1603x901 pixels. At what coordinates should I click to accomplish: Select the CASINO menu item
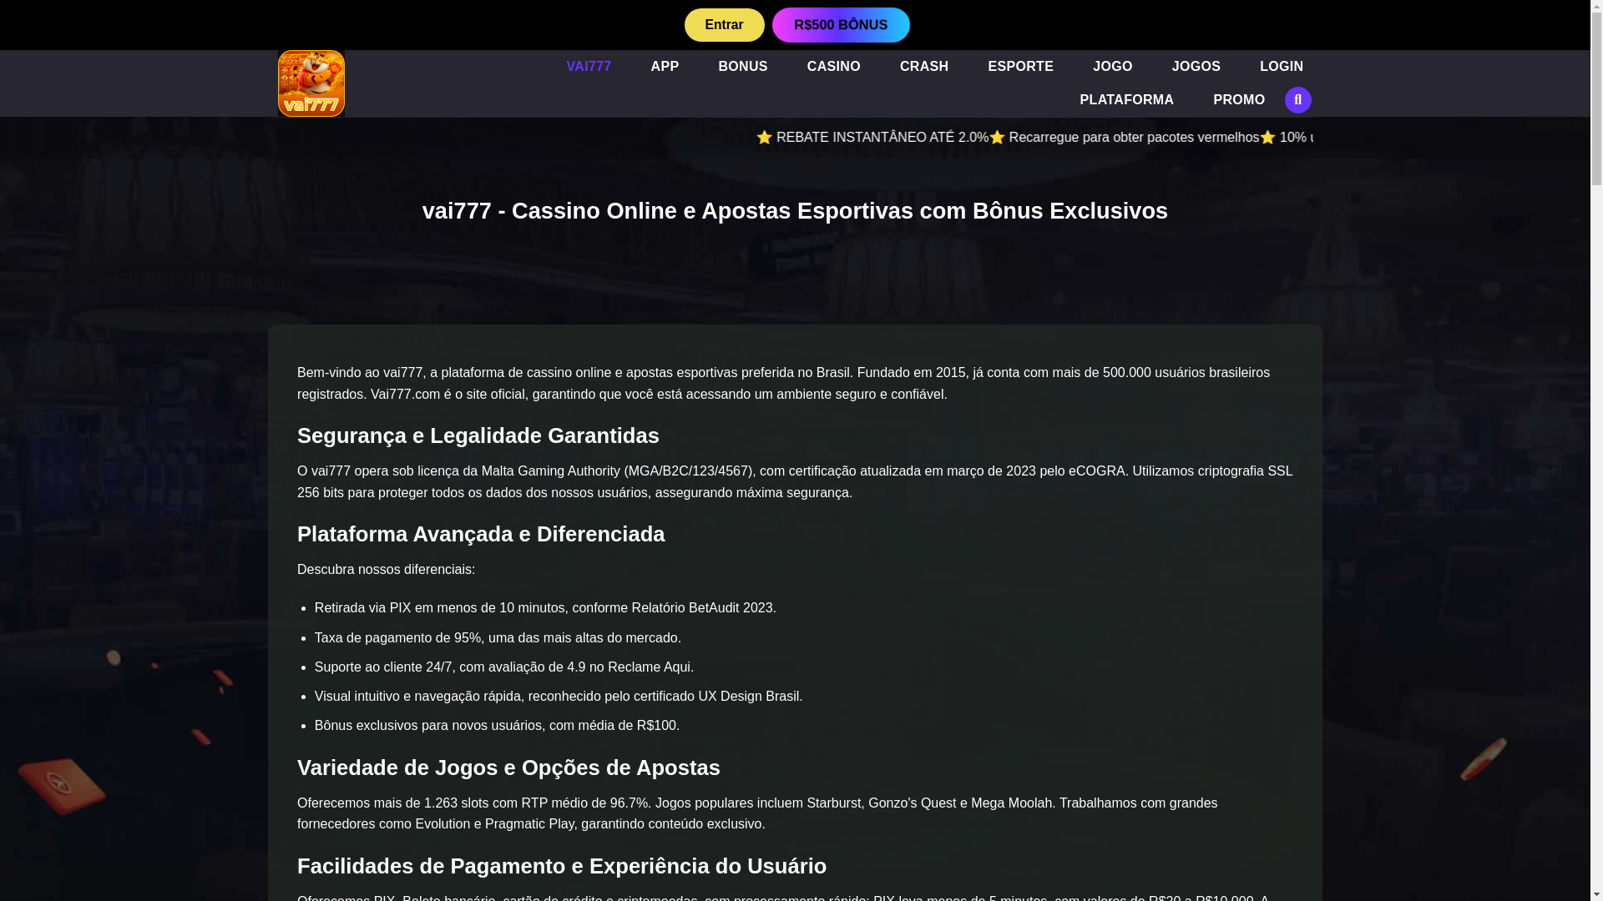[833, 67]
